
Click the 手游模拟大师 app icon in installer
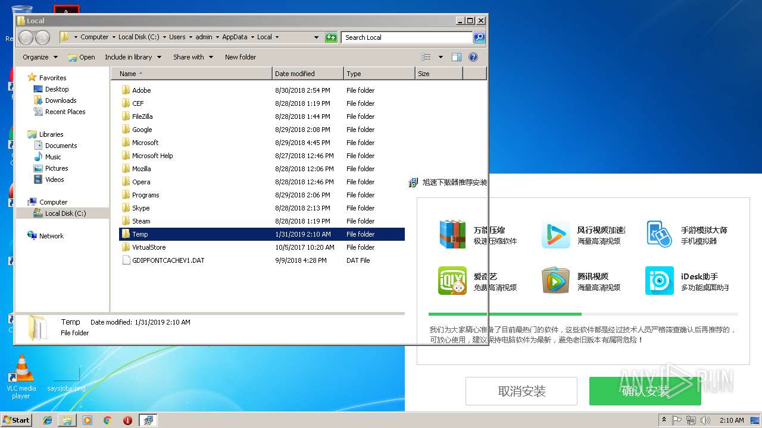click(x=660, y=234)
